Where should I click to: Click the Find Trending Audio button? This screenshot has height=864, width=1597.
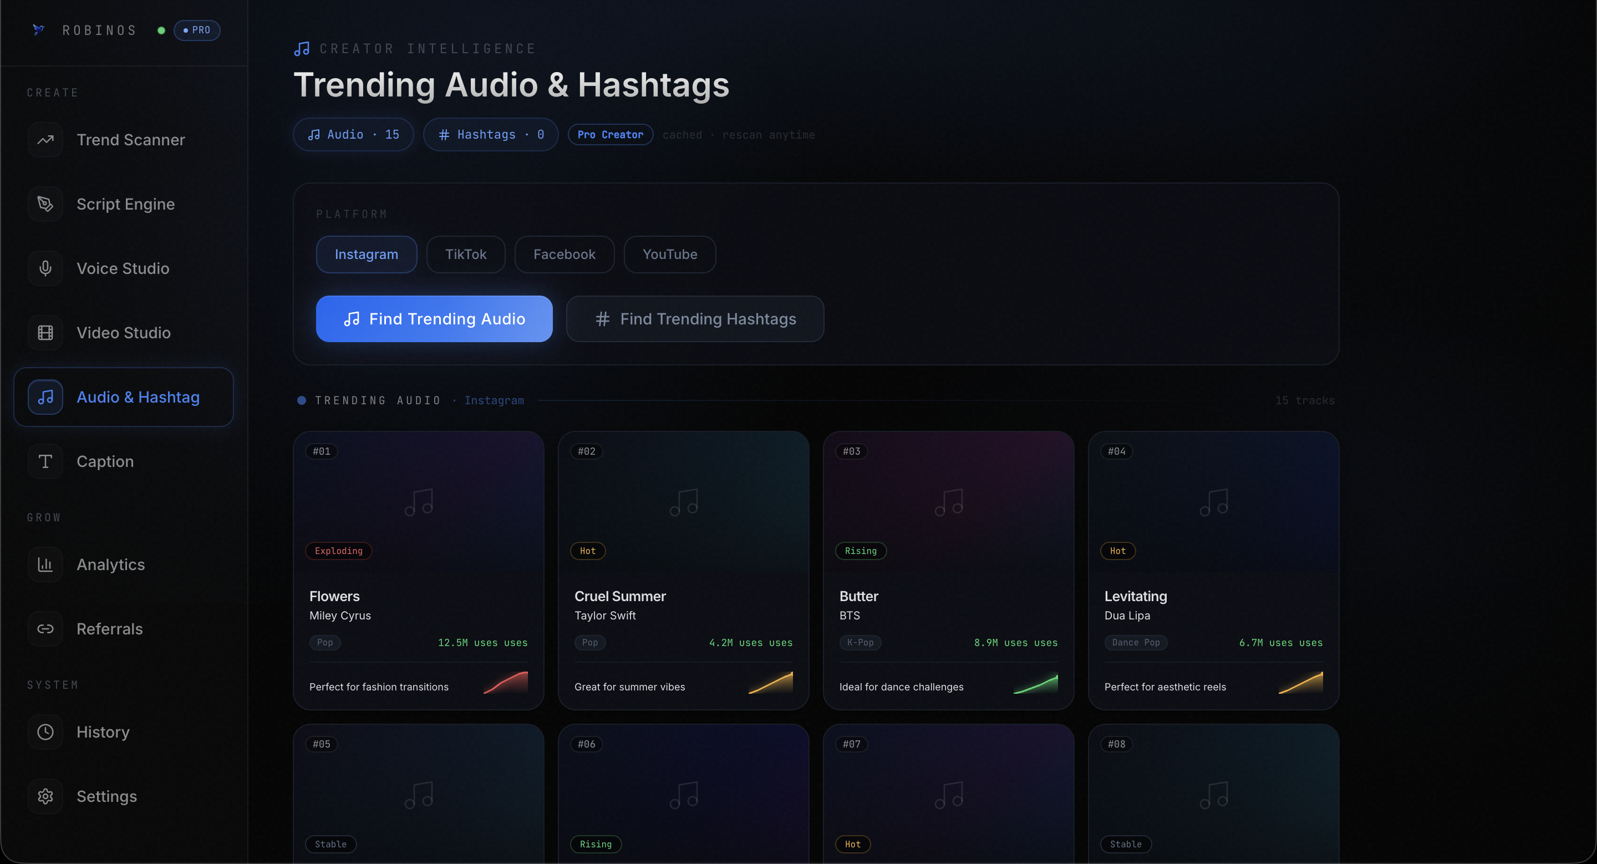click(x=434, y=318)
